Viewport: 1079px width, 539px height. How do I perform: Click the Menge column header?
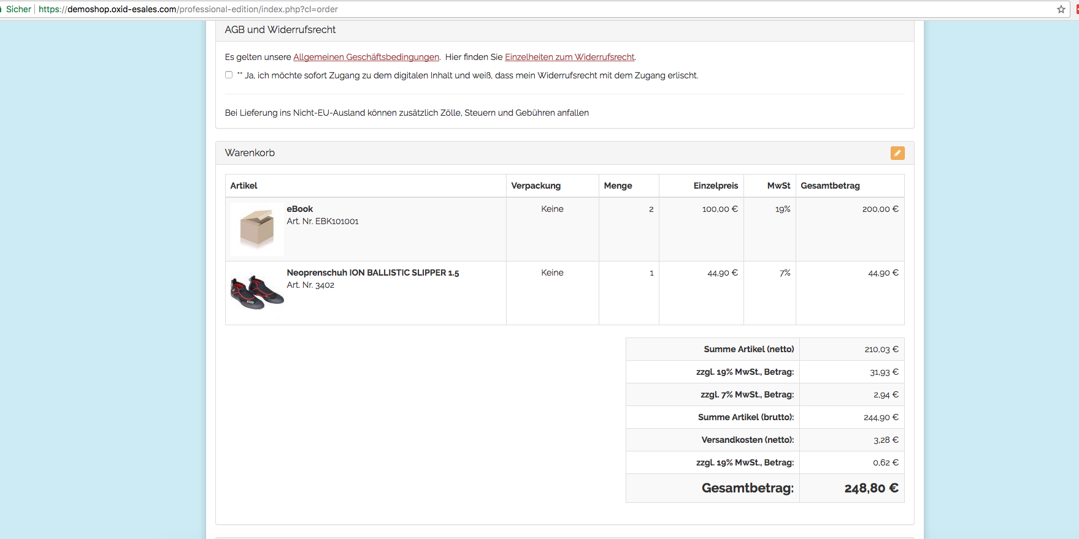click(618, 186)
